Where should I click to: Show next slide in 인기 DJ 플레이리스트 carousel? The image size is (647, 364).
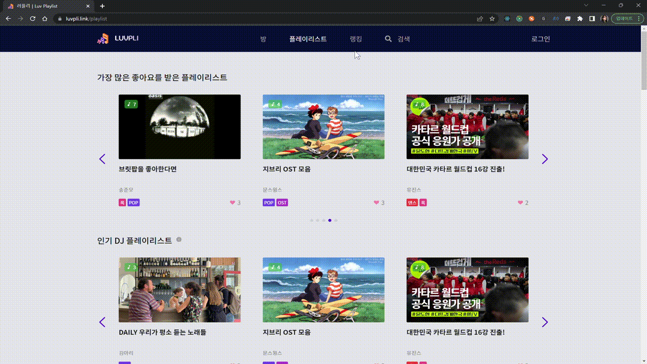[x=544, y=322]
